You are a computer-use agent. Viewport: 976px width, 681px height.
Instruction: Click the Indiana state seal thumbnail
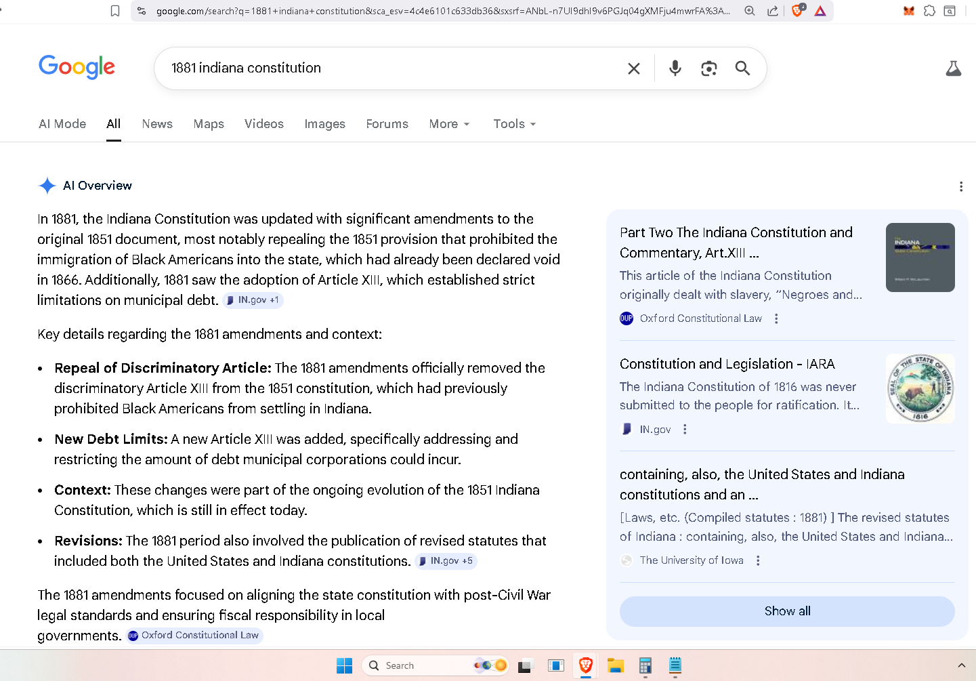[x=920, y=388]
